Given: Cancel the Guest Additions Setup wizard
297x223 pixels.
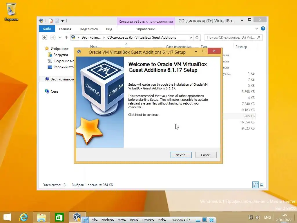Looking at the screenshot, I should pyautogui.click(x=206, y=155).
